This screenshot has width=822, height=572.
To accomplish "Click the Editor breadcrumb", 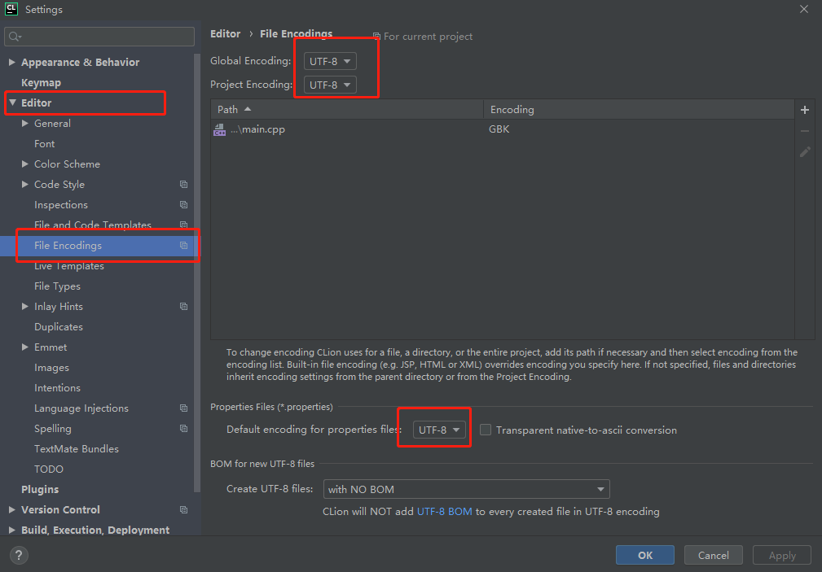I will 226,33.
